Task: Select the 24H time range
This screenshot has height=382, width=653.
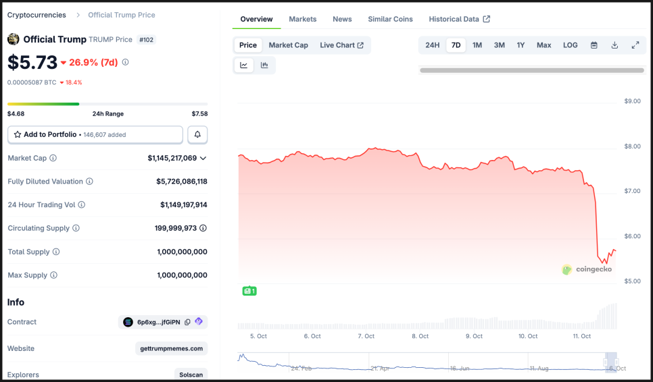Action: (x=433, y=45)
